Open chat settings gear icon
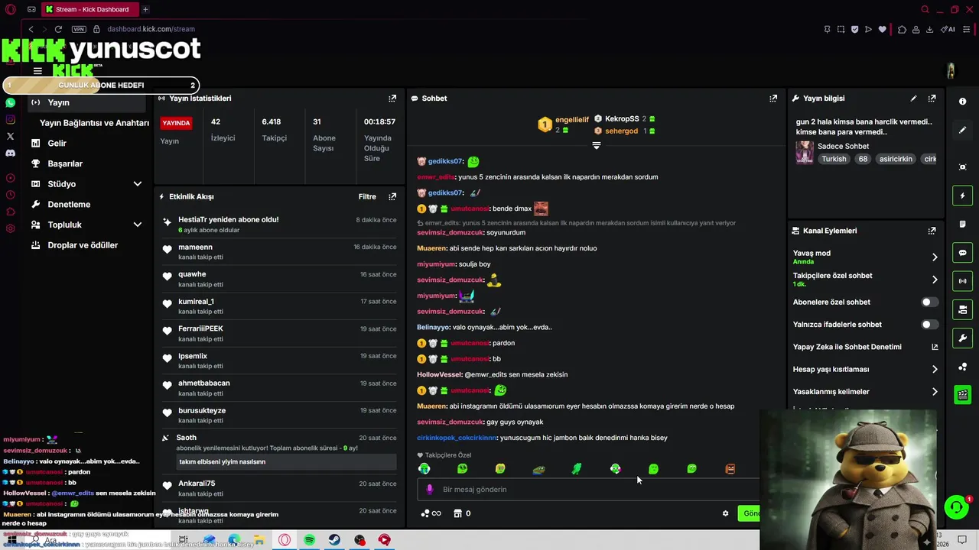 pos(725,513)
